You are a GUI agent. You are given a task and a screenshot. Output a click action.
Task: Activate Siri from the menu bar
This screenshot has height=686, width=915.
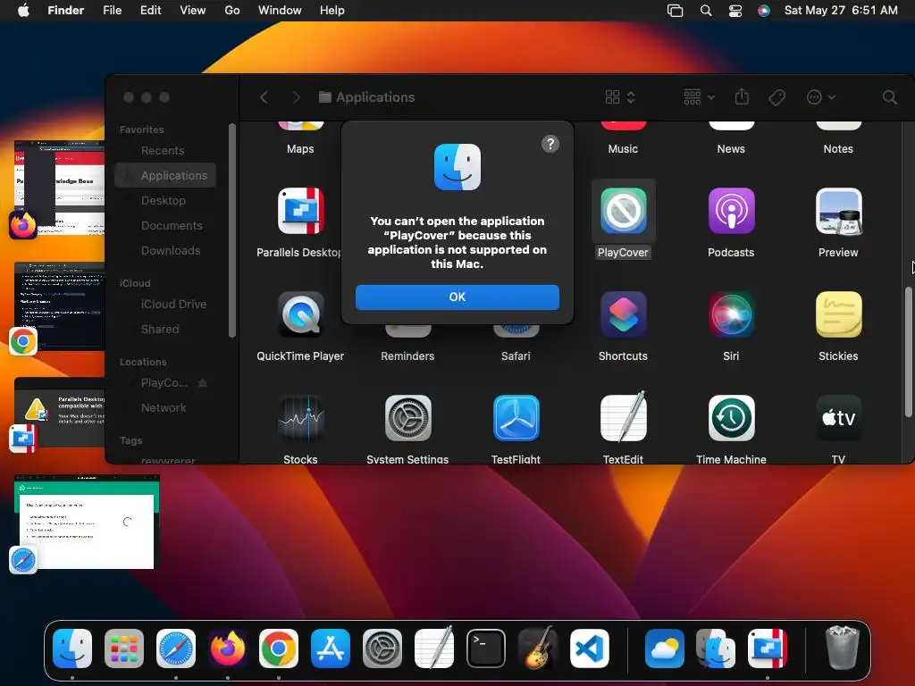[x=763, y=11]
